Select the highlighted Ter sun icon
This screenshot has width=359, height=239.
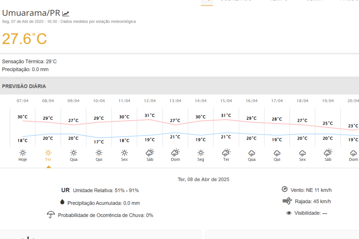pos(48,152)
